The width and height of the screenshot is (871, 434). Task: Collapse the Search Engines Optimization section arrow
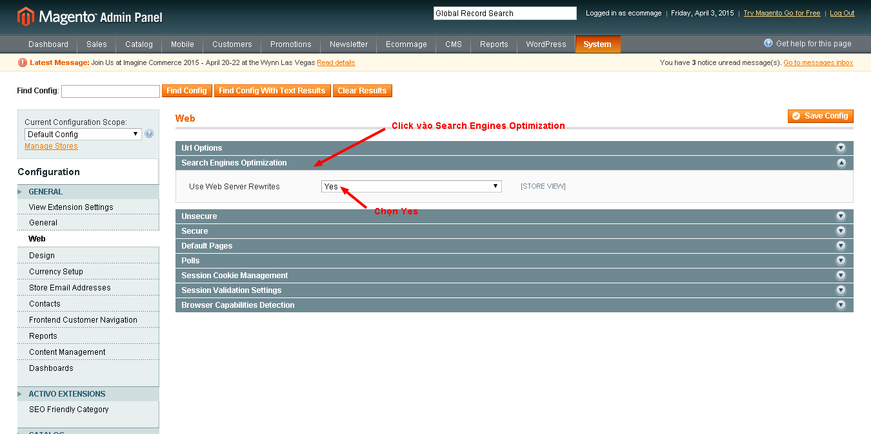click(x=841, y=163)
